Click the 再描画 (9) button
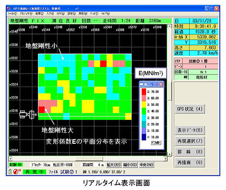The image size is (226, 190). point(190,163)
